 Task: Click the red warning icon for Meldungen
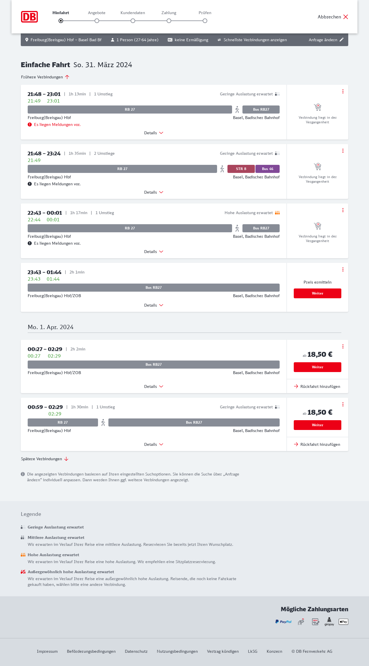30,124
